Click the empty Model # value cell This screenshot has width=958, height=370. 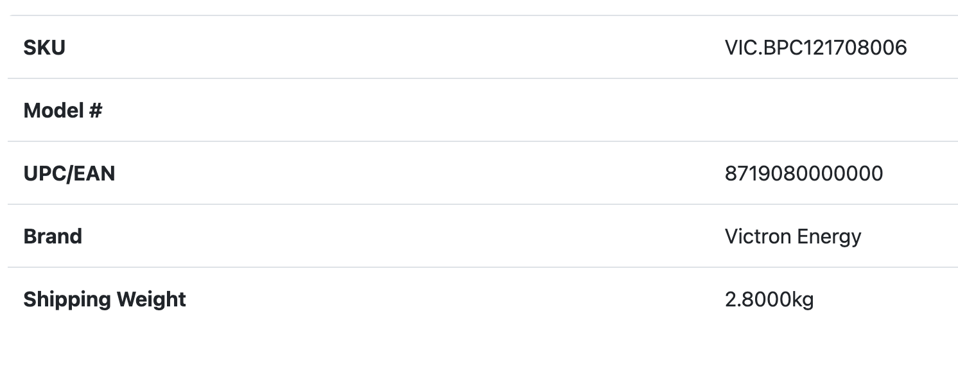pos(815,110)
